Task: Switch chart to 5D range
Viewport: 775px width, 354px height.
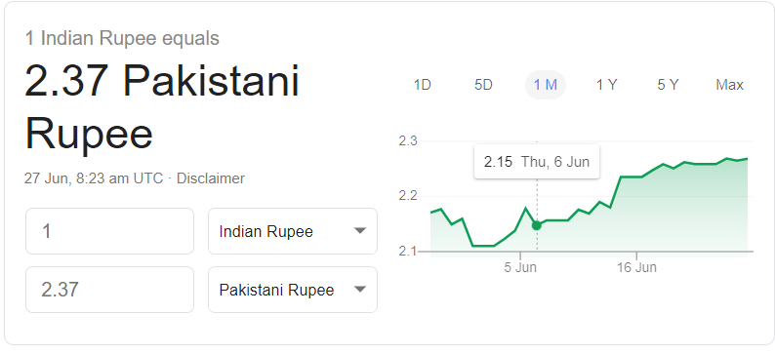Action: pyautogui.click(x=483, y=85)
